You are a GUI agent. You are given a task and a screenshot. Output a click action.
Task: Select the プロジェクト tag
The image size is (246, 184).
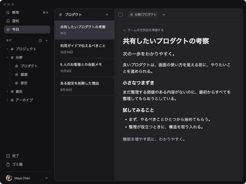point(26,49)
